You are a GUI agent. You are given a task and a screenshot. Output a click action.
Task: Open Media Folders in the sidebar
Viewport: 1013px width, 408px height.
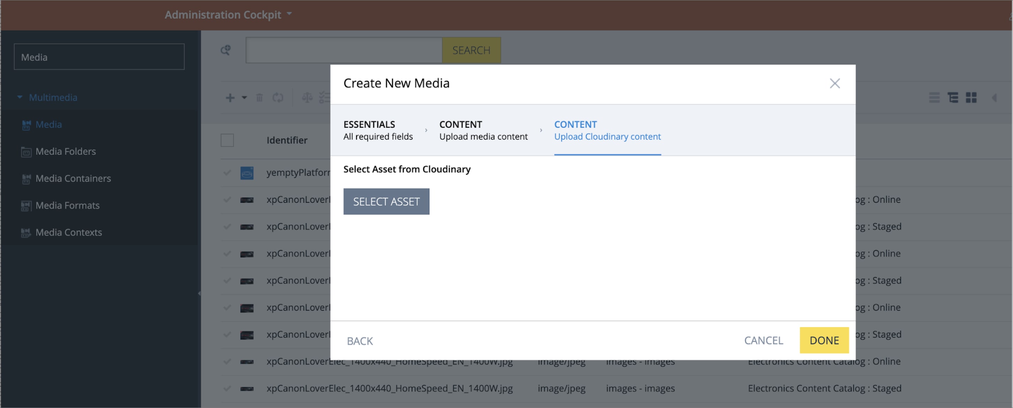[x=65, y=151]
